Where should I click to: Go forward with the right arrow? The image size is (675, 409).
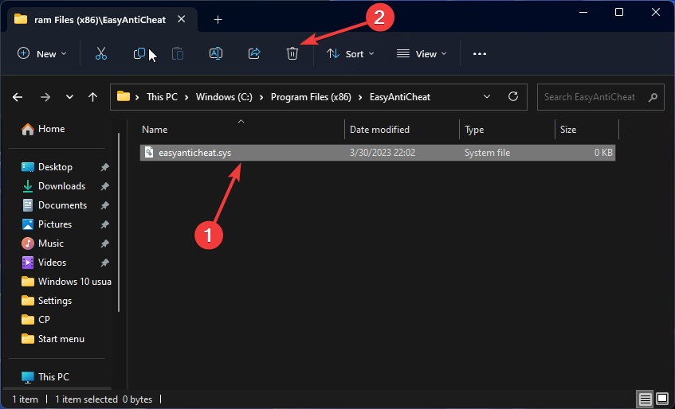(45, 97)
